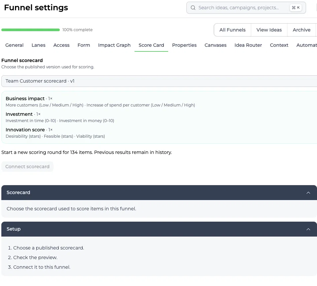
Task: Switch to the General tab
Action: pos(14,45)
